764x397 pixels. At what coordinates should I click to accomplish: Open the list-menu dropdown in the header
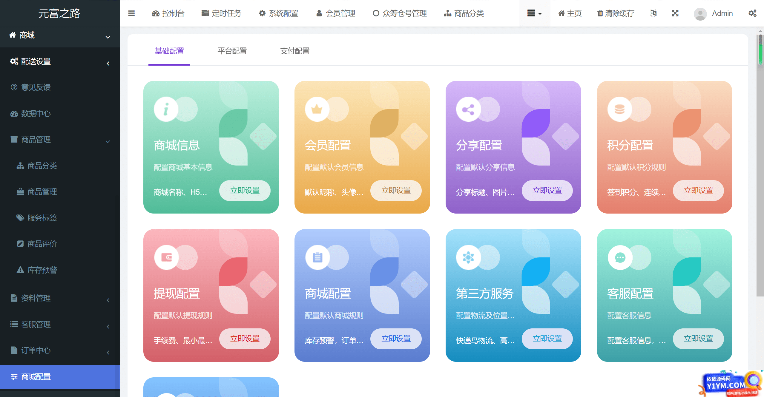tap(535, 13)
